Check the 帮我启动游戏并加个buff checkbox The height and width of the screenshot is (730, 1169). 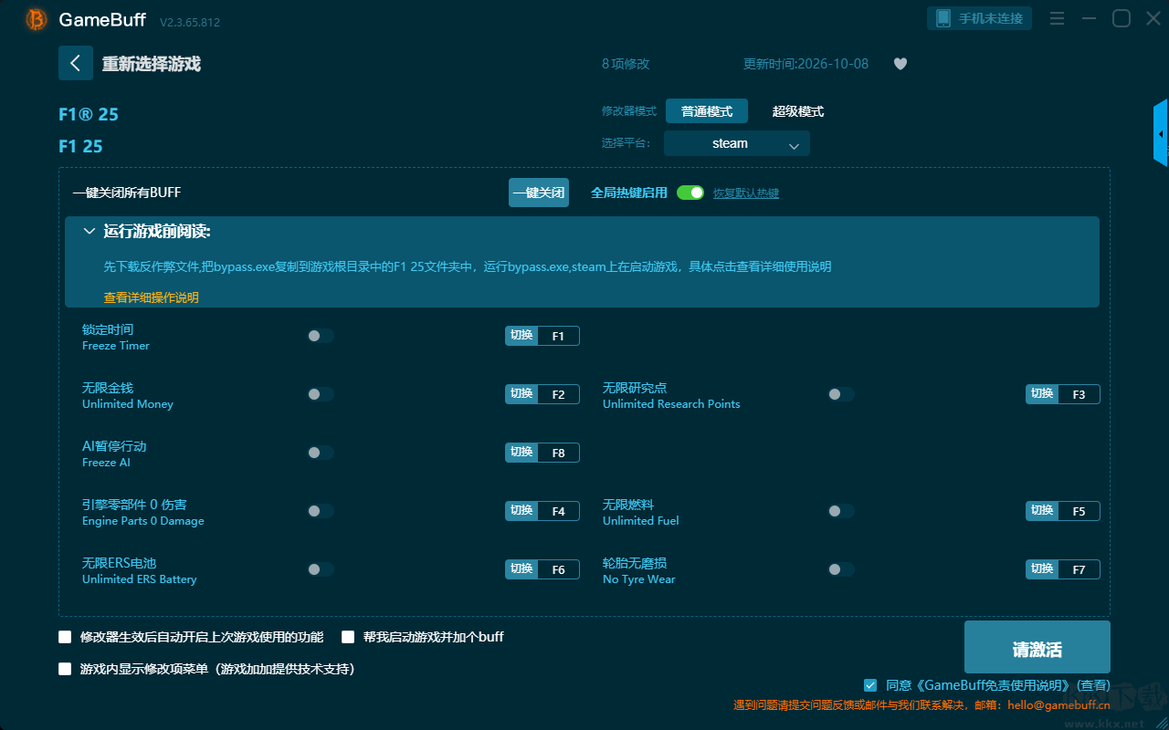(x=348, y=637)
